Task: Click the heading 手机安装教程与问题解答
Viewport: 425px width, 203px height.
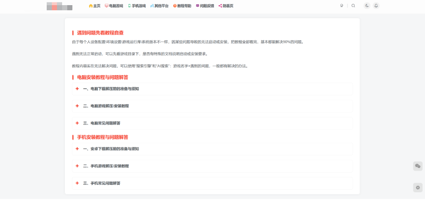Action: 102,137
